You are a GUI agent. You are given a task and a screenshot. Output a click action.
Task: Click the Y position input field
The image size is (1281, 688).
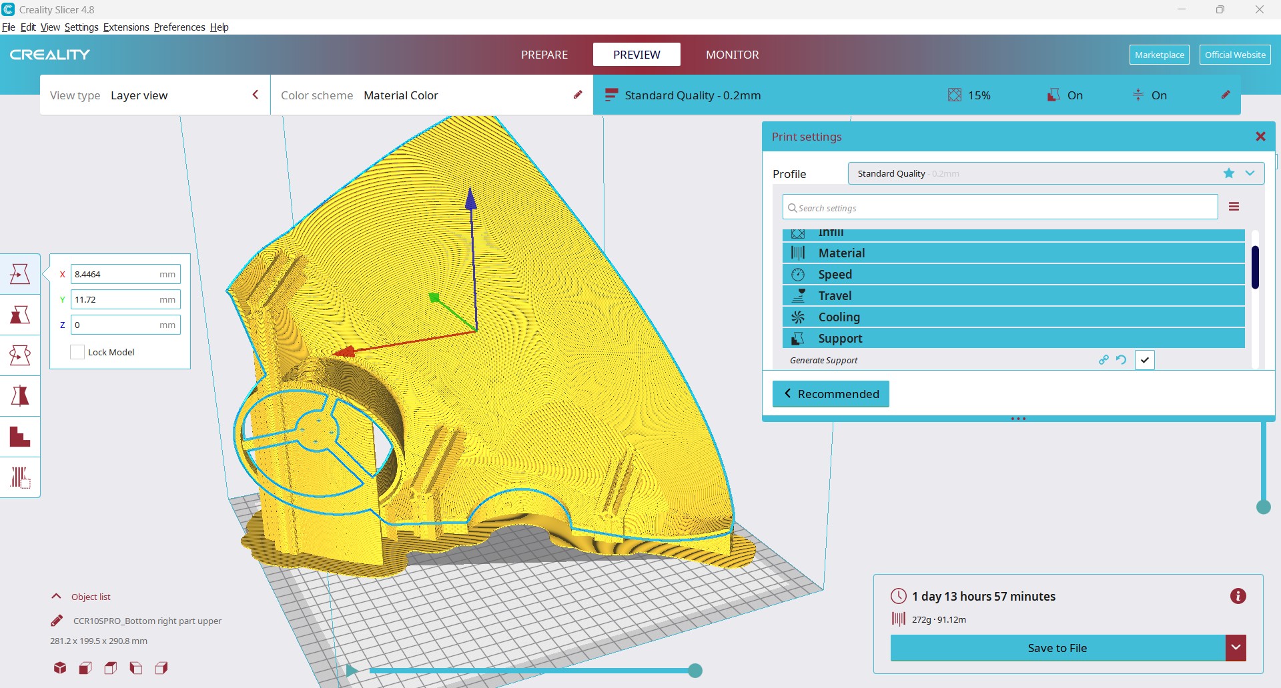[125, 299]
